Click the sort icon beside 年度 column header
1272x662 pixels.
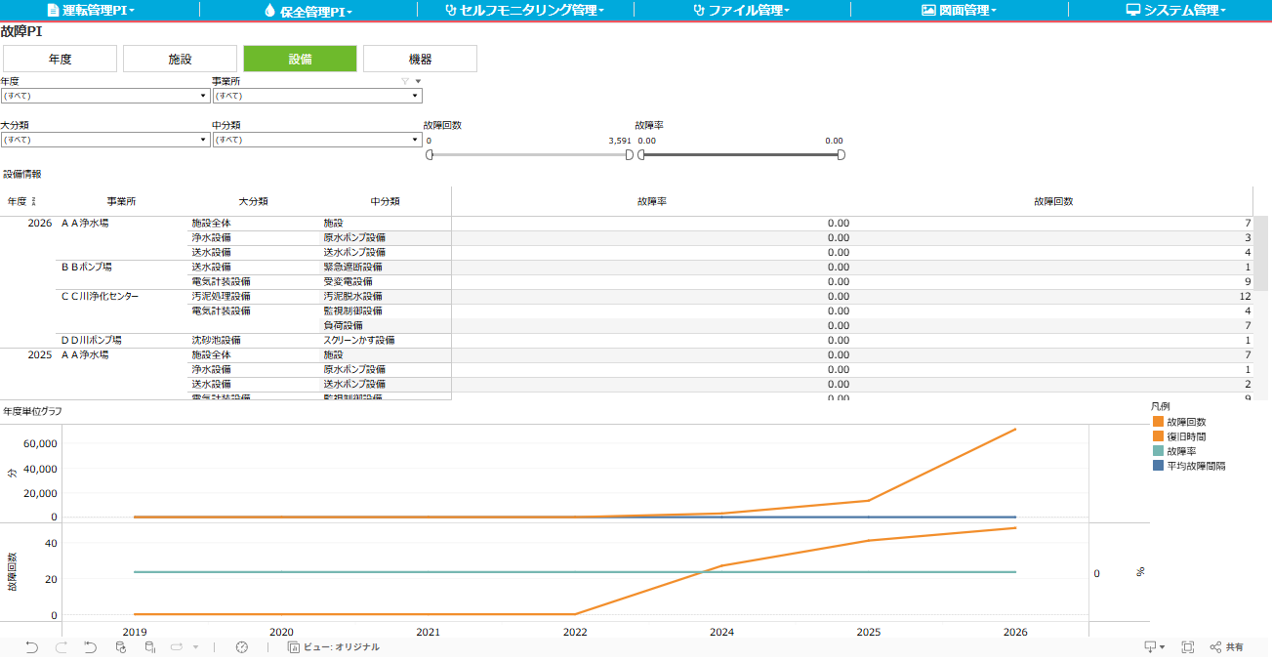35,201
